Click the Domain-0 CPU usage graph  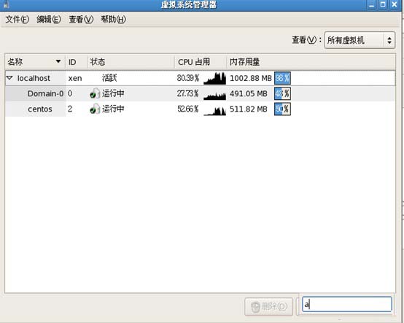[214, 96]
